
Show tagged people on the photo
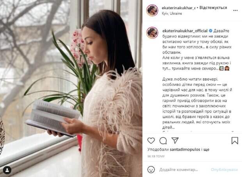click(x=7, y=170)
